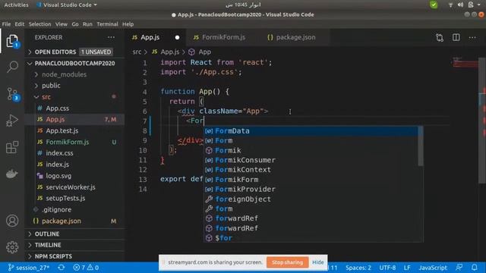Open serviceWorker.js in the explorer
486x273 pixels.
click(74, 187)
